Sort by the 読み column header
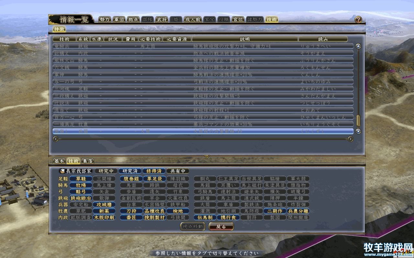 (323, 39)
